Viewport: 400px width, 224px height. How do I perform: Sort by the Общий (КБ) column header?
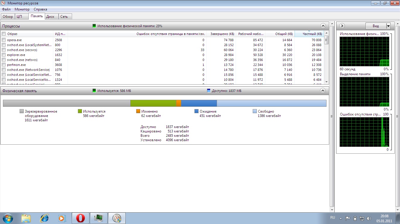[280, 34]
